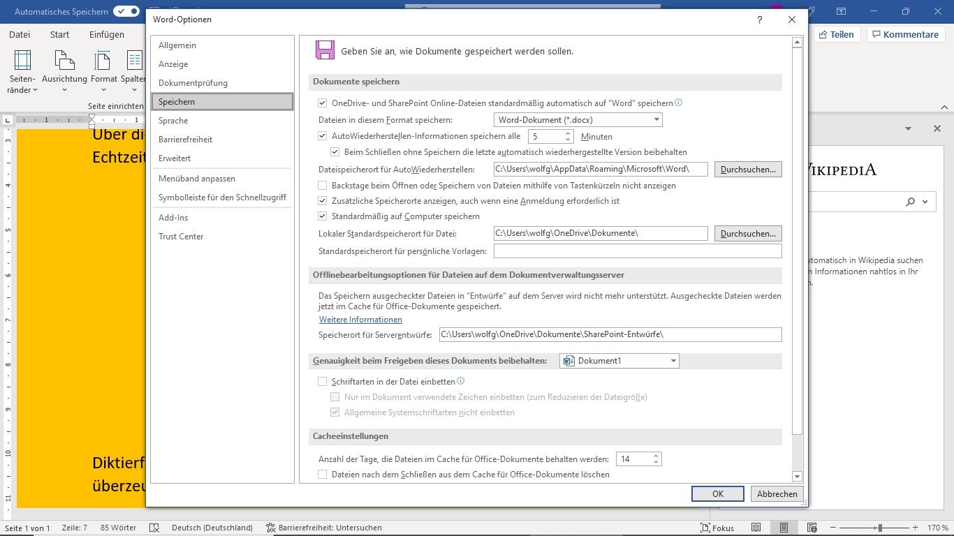Click the Weitere Informationen link

pos(360,320)
